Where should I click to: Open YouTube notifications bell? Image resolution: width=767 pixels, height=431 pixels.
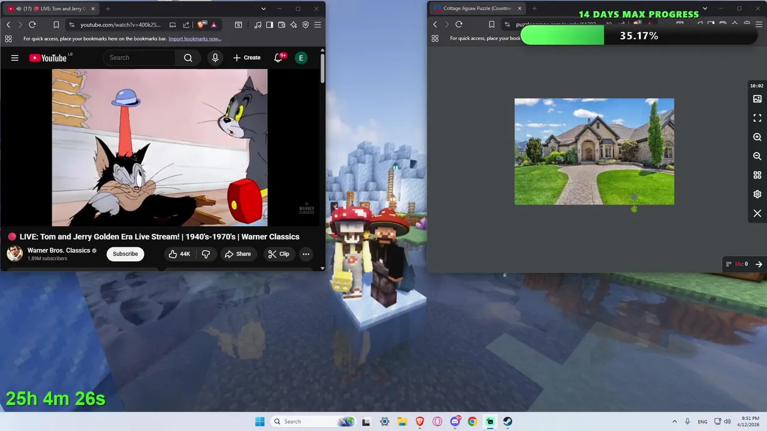click(x=278, y=58)
